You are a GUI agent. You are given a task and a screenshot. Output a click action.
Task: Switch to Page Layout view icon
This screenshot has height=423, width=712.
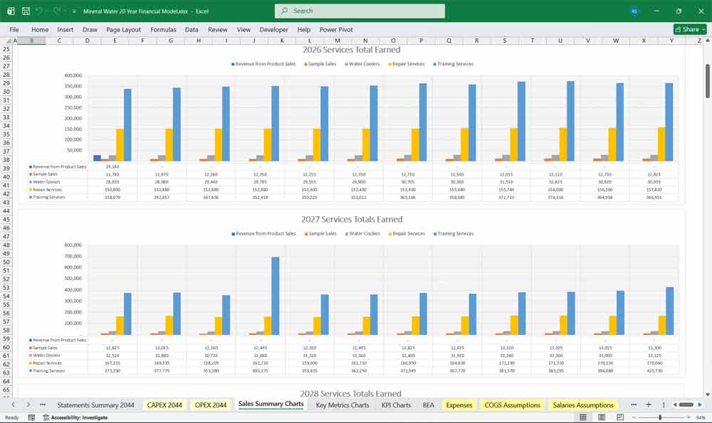tap(602, 417)
